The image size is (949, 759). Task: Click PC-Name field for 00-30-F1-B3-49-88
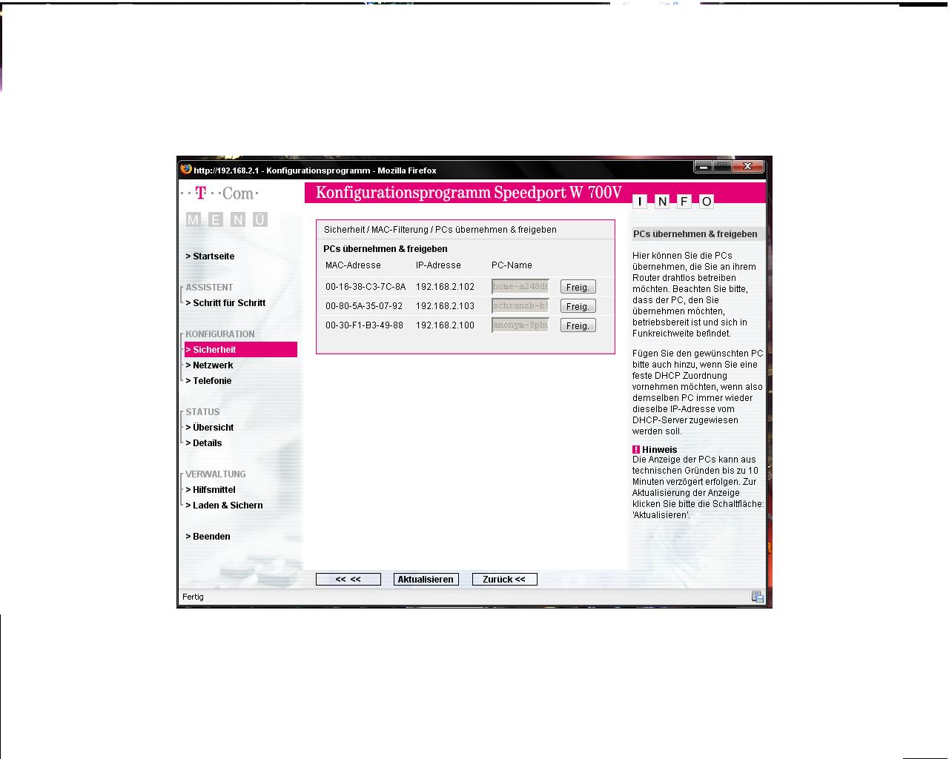point(520,325)
